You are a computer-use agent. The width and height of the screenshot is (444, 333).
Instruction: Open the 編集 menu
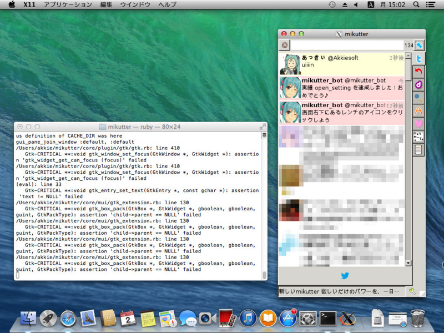click(106, 4)
